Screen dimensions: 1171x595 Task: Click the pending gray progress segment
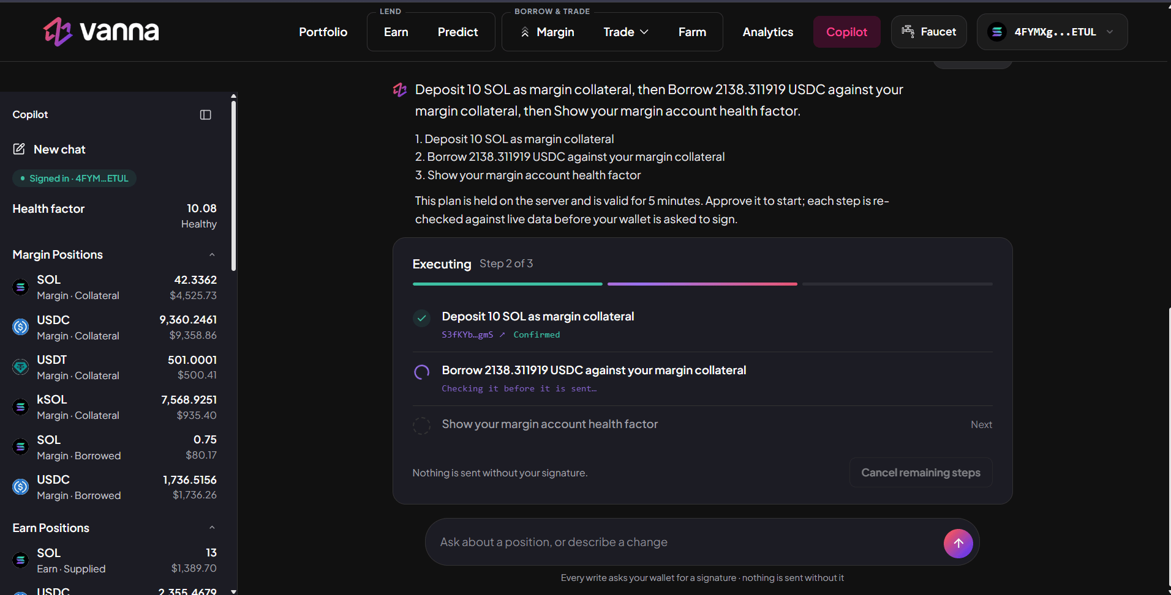coord(897,284)
